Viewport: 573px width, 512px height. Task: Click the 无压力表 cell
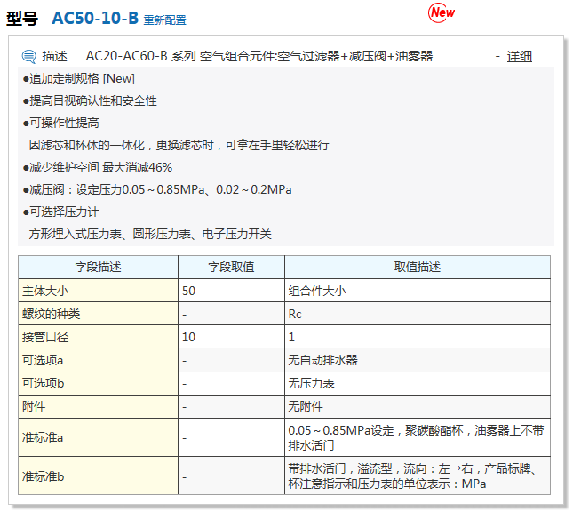tap(418, 384)
